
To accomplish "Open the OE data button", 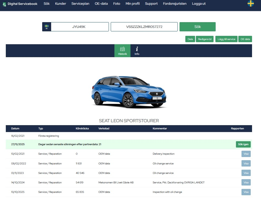I will [x=245, y=39].
